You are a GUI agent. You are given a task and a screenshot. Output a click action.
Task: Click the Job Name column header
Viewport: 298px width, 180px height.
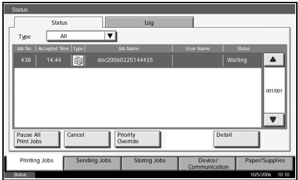coord(129,49)
